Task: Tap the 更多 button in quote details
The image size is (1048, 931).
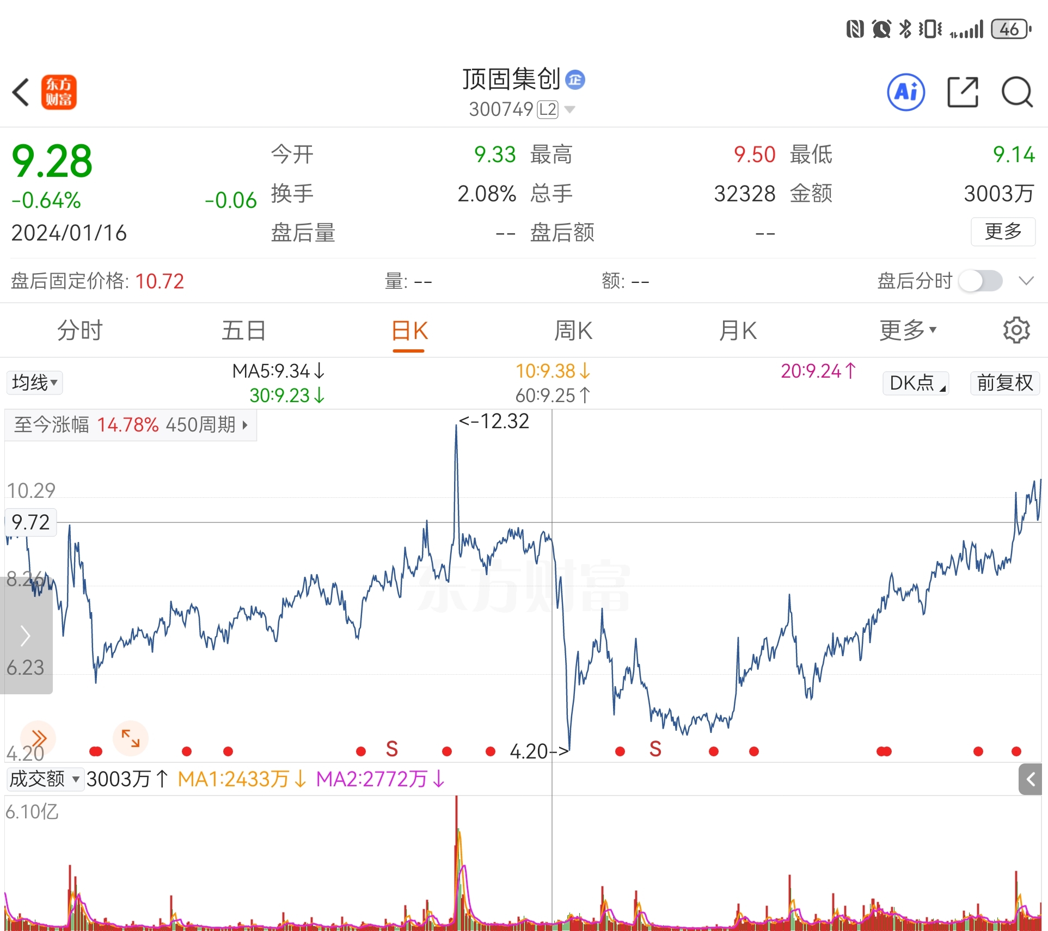Action: [x=1003, y=232]
